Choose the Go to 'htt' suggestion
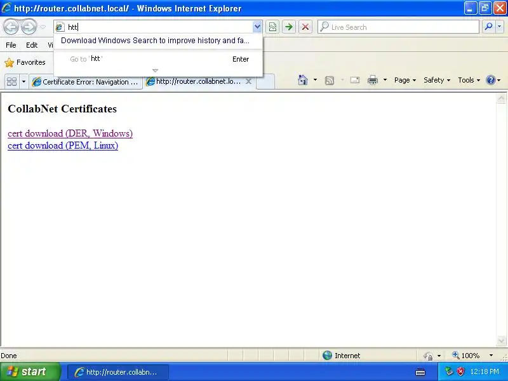 (x=157, y=59)
